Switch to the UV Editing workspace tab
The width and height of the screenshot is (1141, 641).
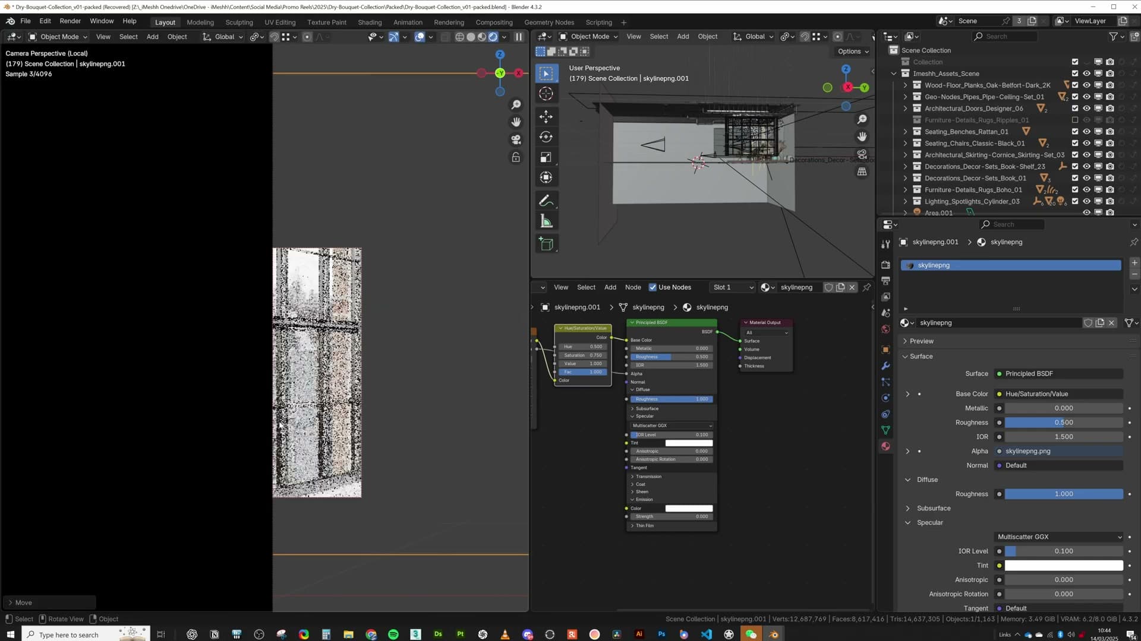(280, 23)
